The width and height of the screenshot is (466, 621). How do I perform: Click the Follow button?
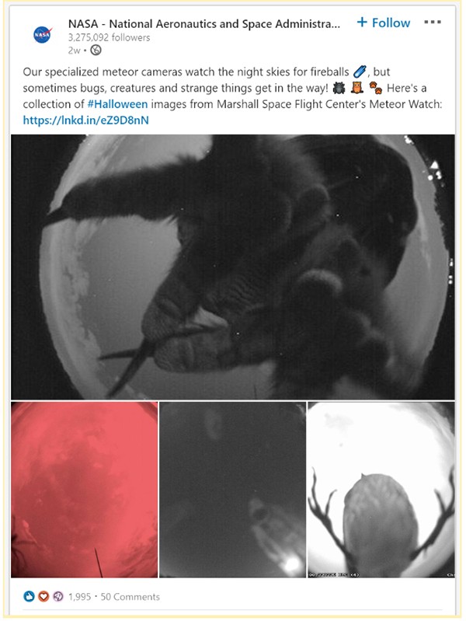(383, 23)
